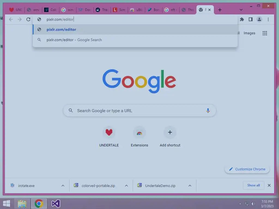This screenshot has width=279, height=209.
Task: Select pixlr.com/editor Google Search suggestion
Action: coord(135,40)
